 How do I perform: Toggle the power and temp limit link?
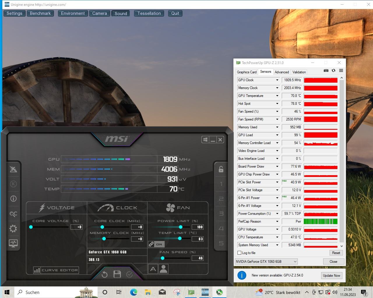pyautogui.click(x=156, y=244)
